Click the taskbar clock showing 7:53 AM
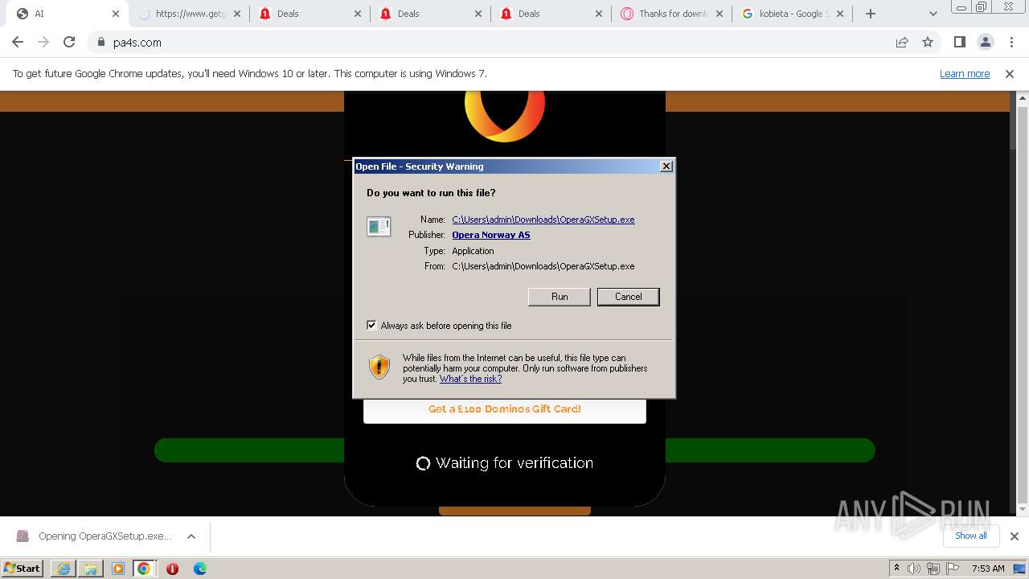Viewport: 1029px width, 579px height. (988, 569)
